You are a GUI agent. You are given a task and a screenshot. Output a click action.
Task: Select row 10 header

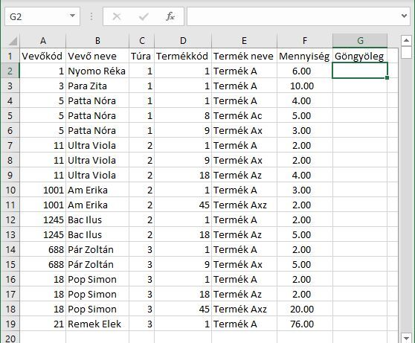pyautogui.click(x=10, y=190)
